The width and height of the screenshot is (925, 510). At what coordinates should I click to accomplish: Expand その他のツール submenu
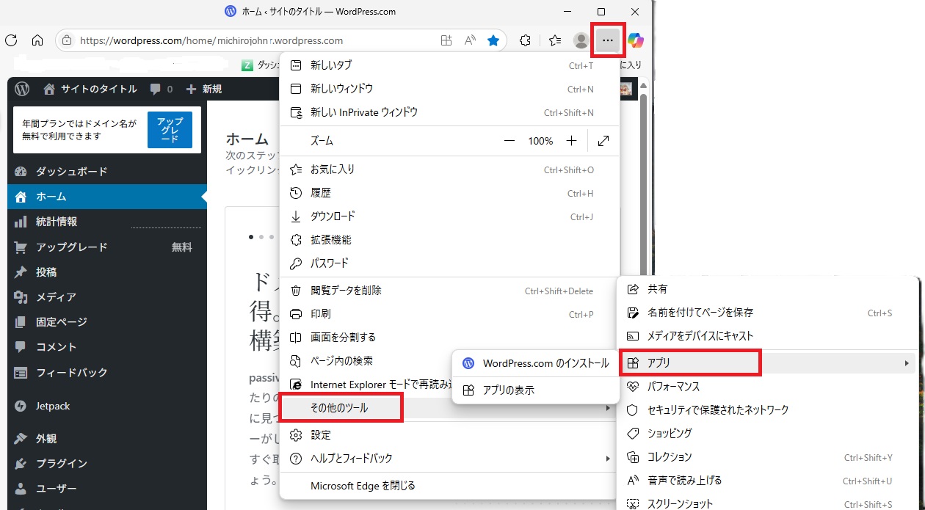pyautogui.click(x=450, y=408)
